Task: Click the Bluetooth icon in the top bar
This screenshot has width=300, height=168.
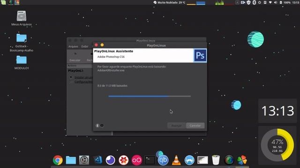Action: 254,2
